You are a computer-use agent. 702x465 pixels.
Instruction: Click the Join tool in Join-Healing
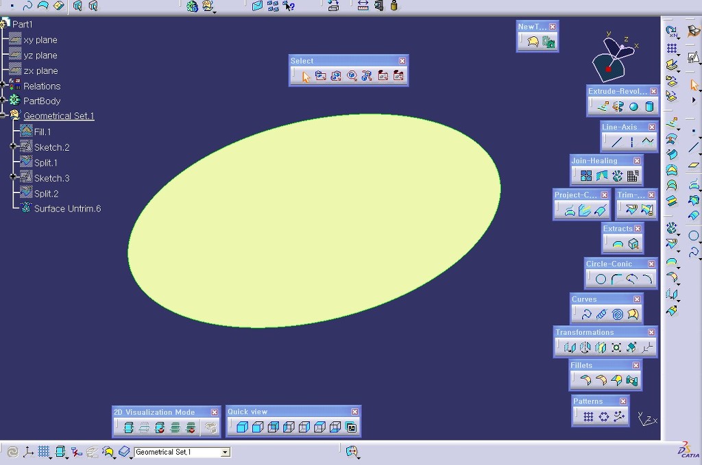click(x=586, y=176)
